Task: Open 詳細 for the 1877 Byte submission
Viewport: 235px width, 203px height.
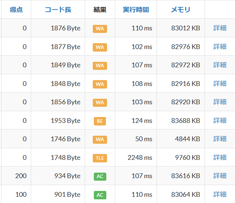Action: click(220, 46)
